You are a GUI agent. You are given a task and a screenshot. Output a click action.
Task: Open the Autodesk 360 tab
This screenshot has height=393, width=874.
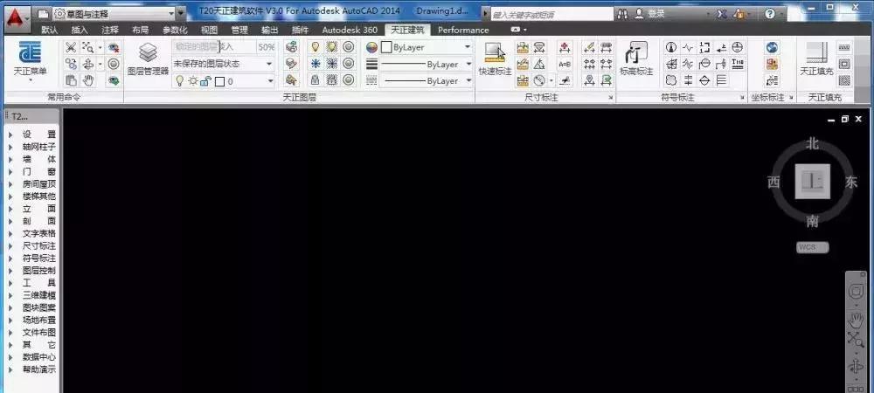350,30
